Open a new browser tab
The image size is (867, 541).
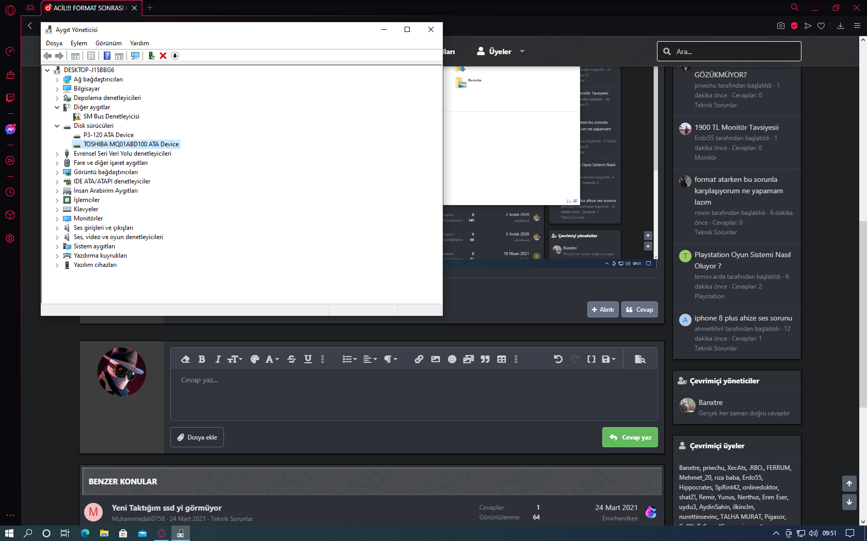tap(150, 8)
